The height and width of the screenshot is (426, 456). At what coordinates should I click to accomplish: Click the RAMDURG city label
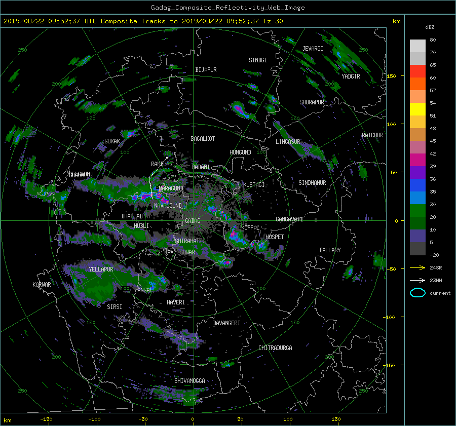pos(162,164)
